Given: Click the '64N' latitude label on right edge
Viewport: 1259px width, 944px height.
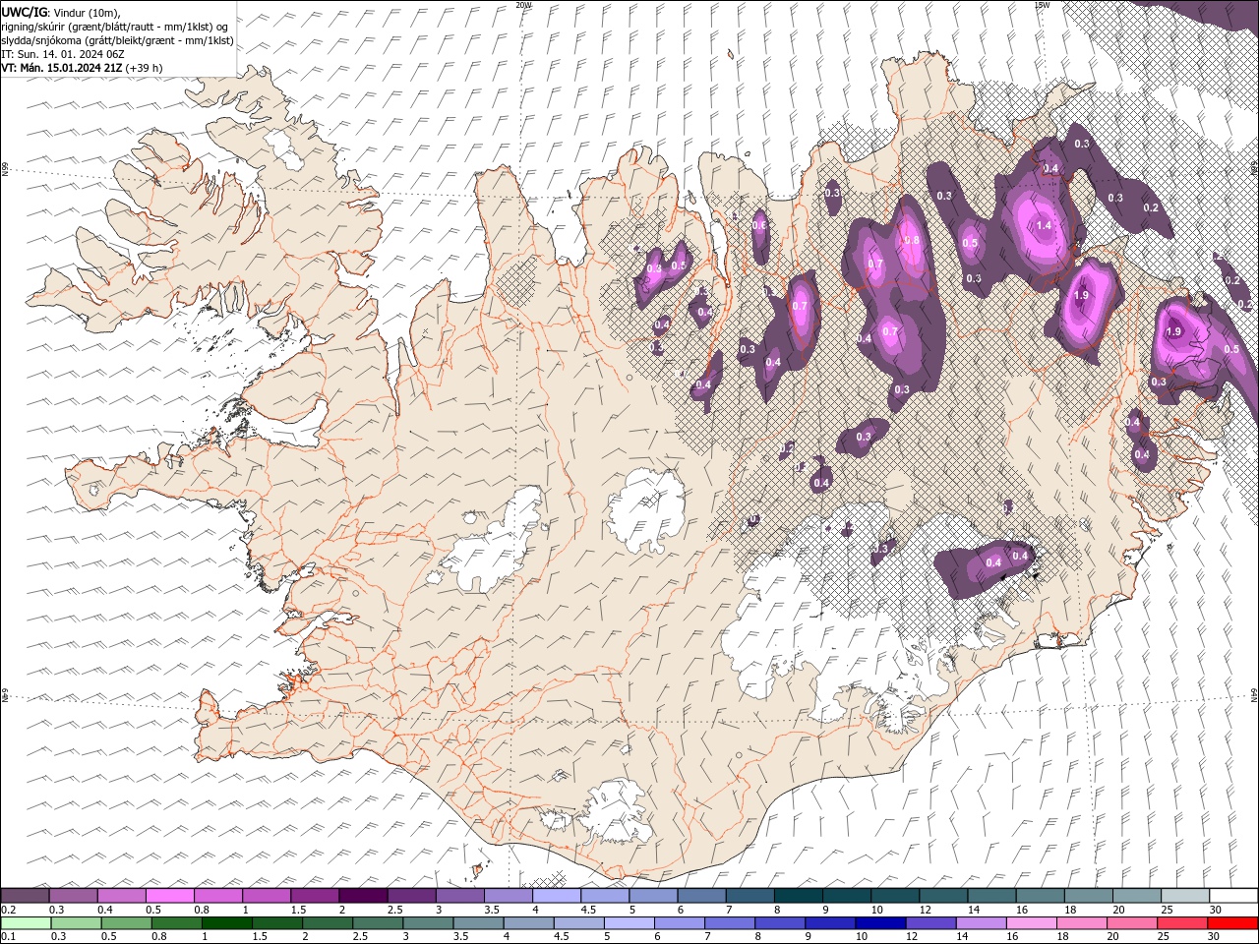Looking at the screenshot, I should [1254, 694].
